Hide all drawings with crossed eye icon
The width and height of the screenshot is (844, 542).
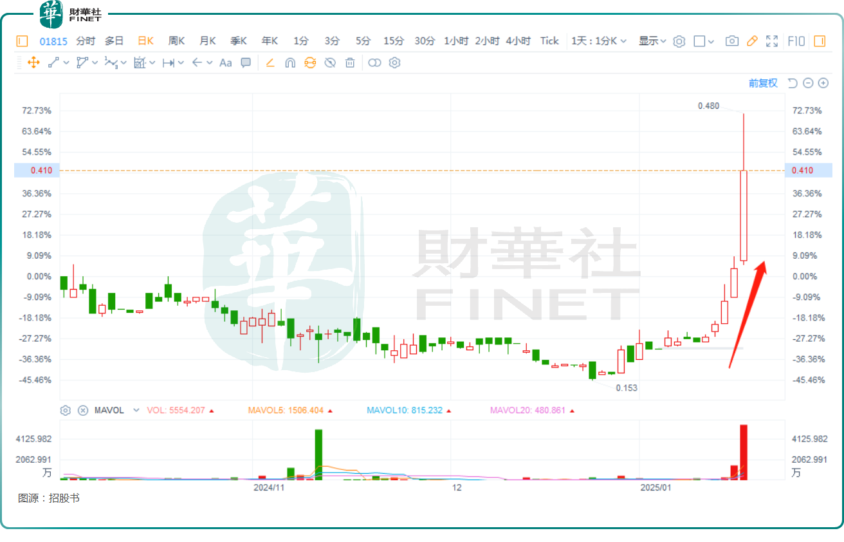click(x=330, y=63)
